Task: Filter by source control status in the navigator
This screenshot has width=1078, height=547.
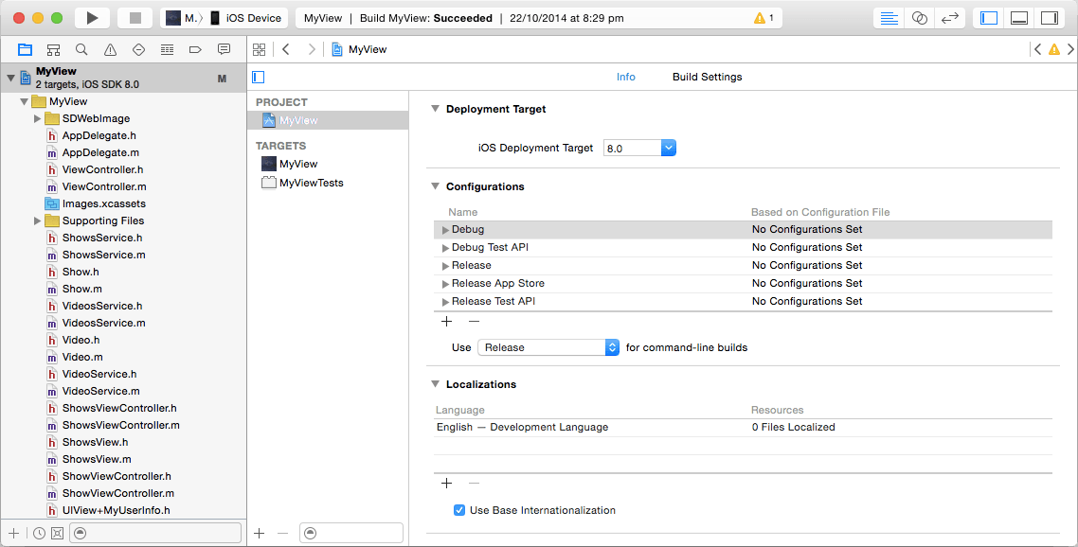Action: 57,533
